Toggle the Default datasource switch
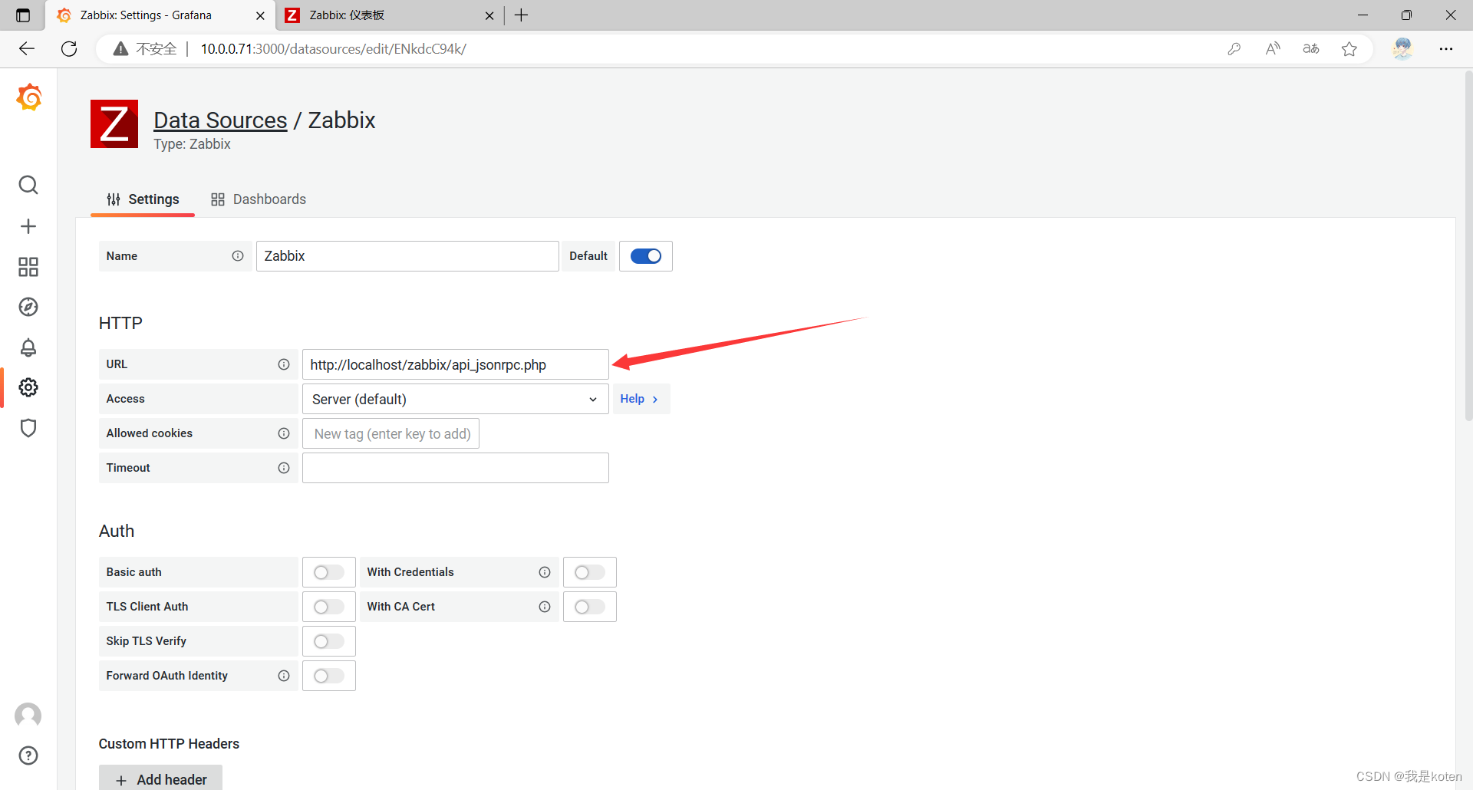This screenshot has width=1473, height=790. pyautogui.click(x=646, y=256)
